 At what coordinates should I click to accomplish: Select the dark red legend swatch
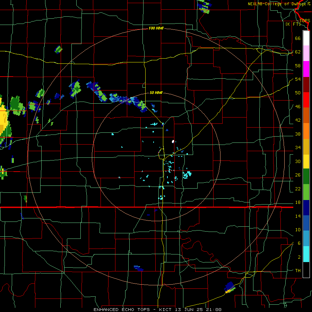coord(306,85)
